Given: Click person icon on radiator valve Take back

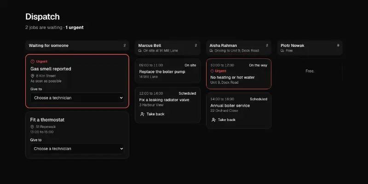Looking at the screenshot, I should click(142, 114).
